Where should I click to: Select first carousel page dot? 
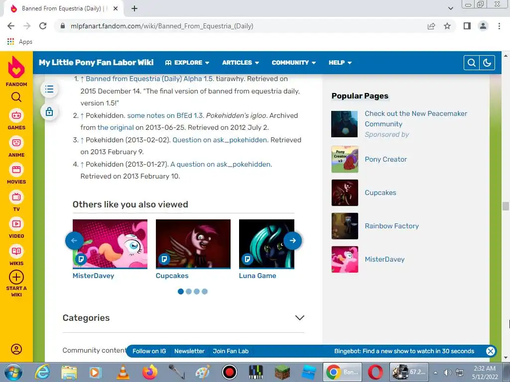coord(181,291)
